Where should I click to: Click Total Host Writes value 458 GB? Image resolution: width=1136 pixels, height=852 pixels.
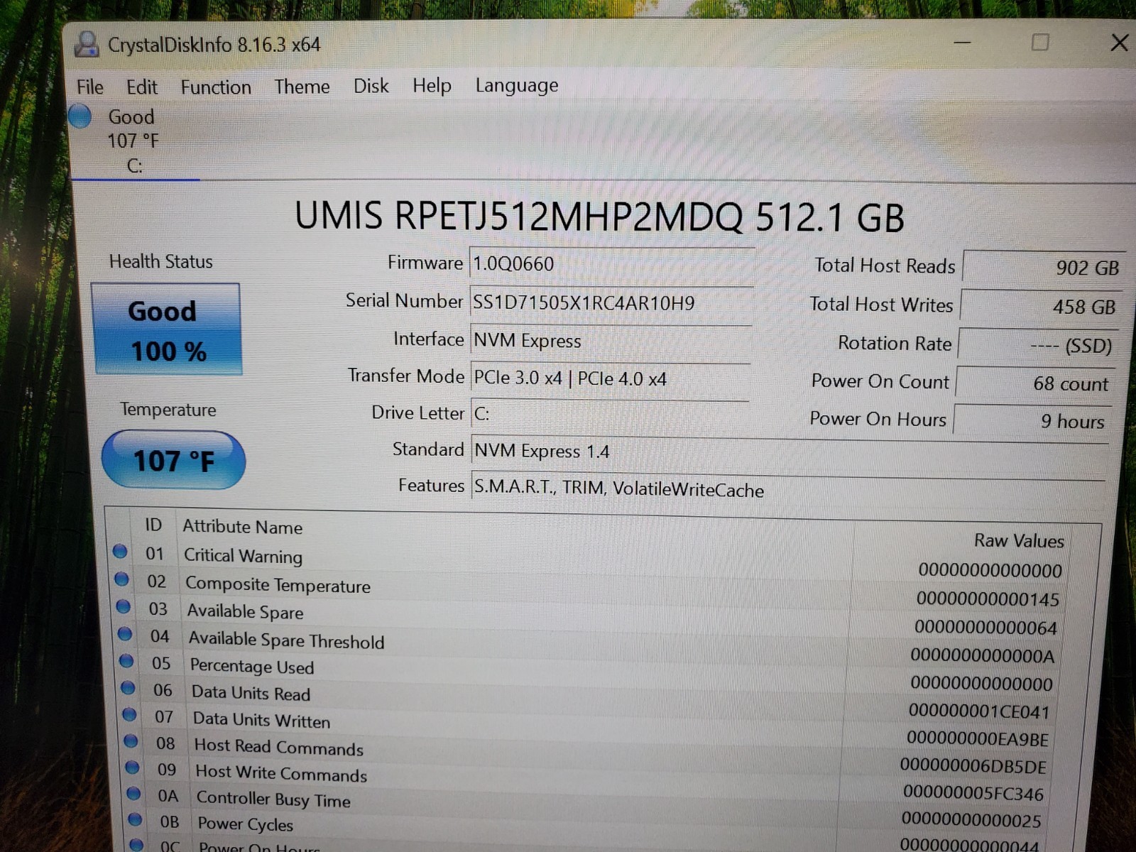tap(1041, 307)
